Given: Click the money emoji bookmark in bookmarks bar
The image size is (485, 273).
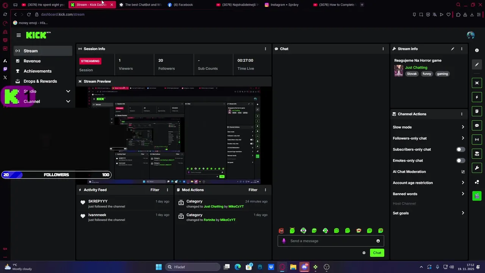Looking at the screenshot, I should click(30, 23).
